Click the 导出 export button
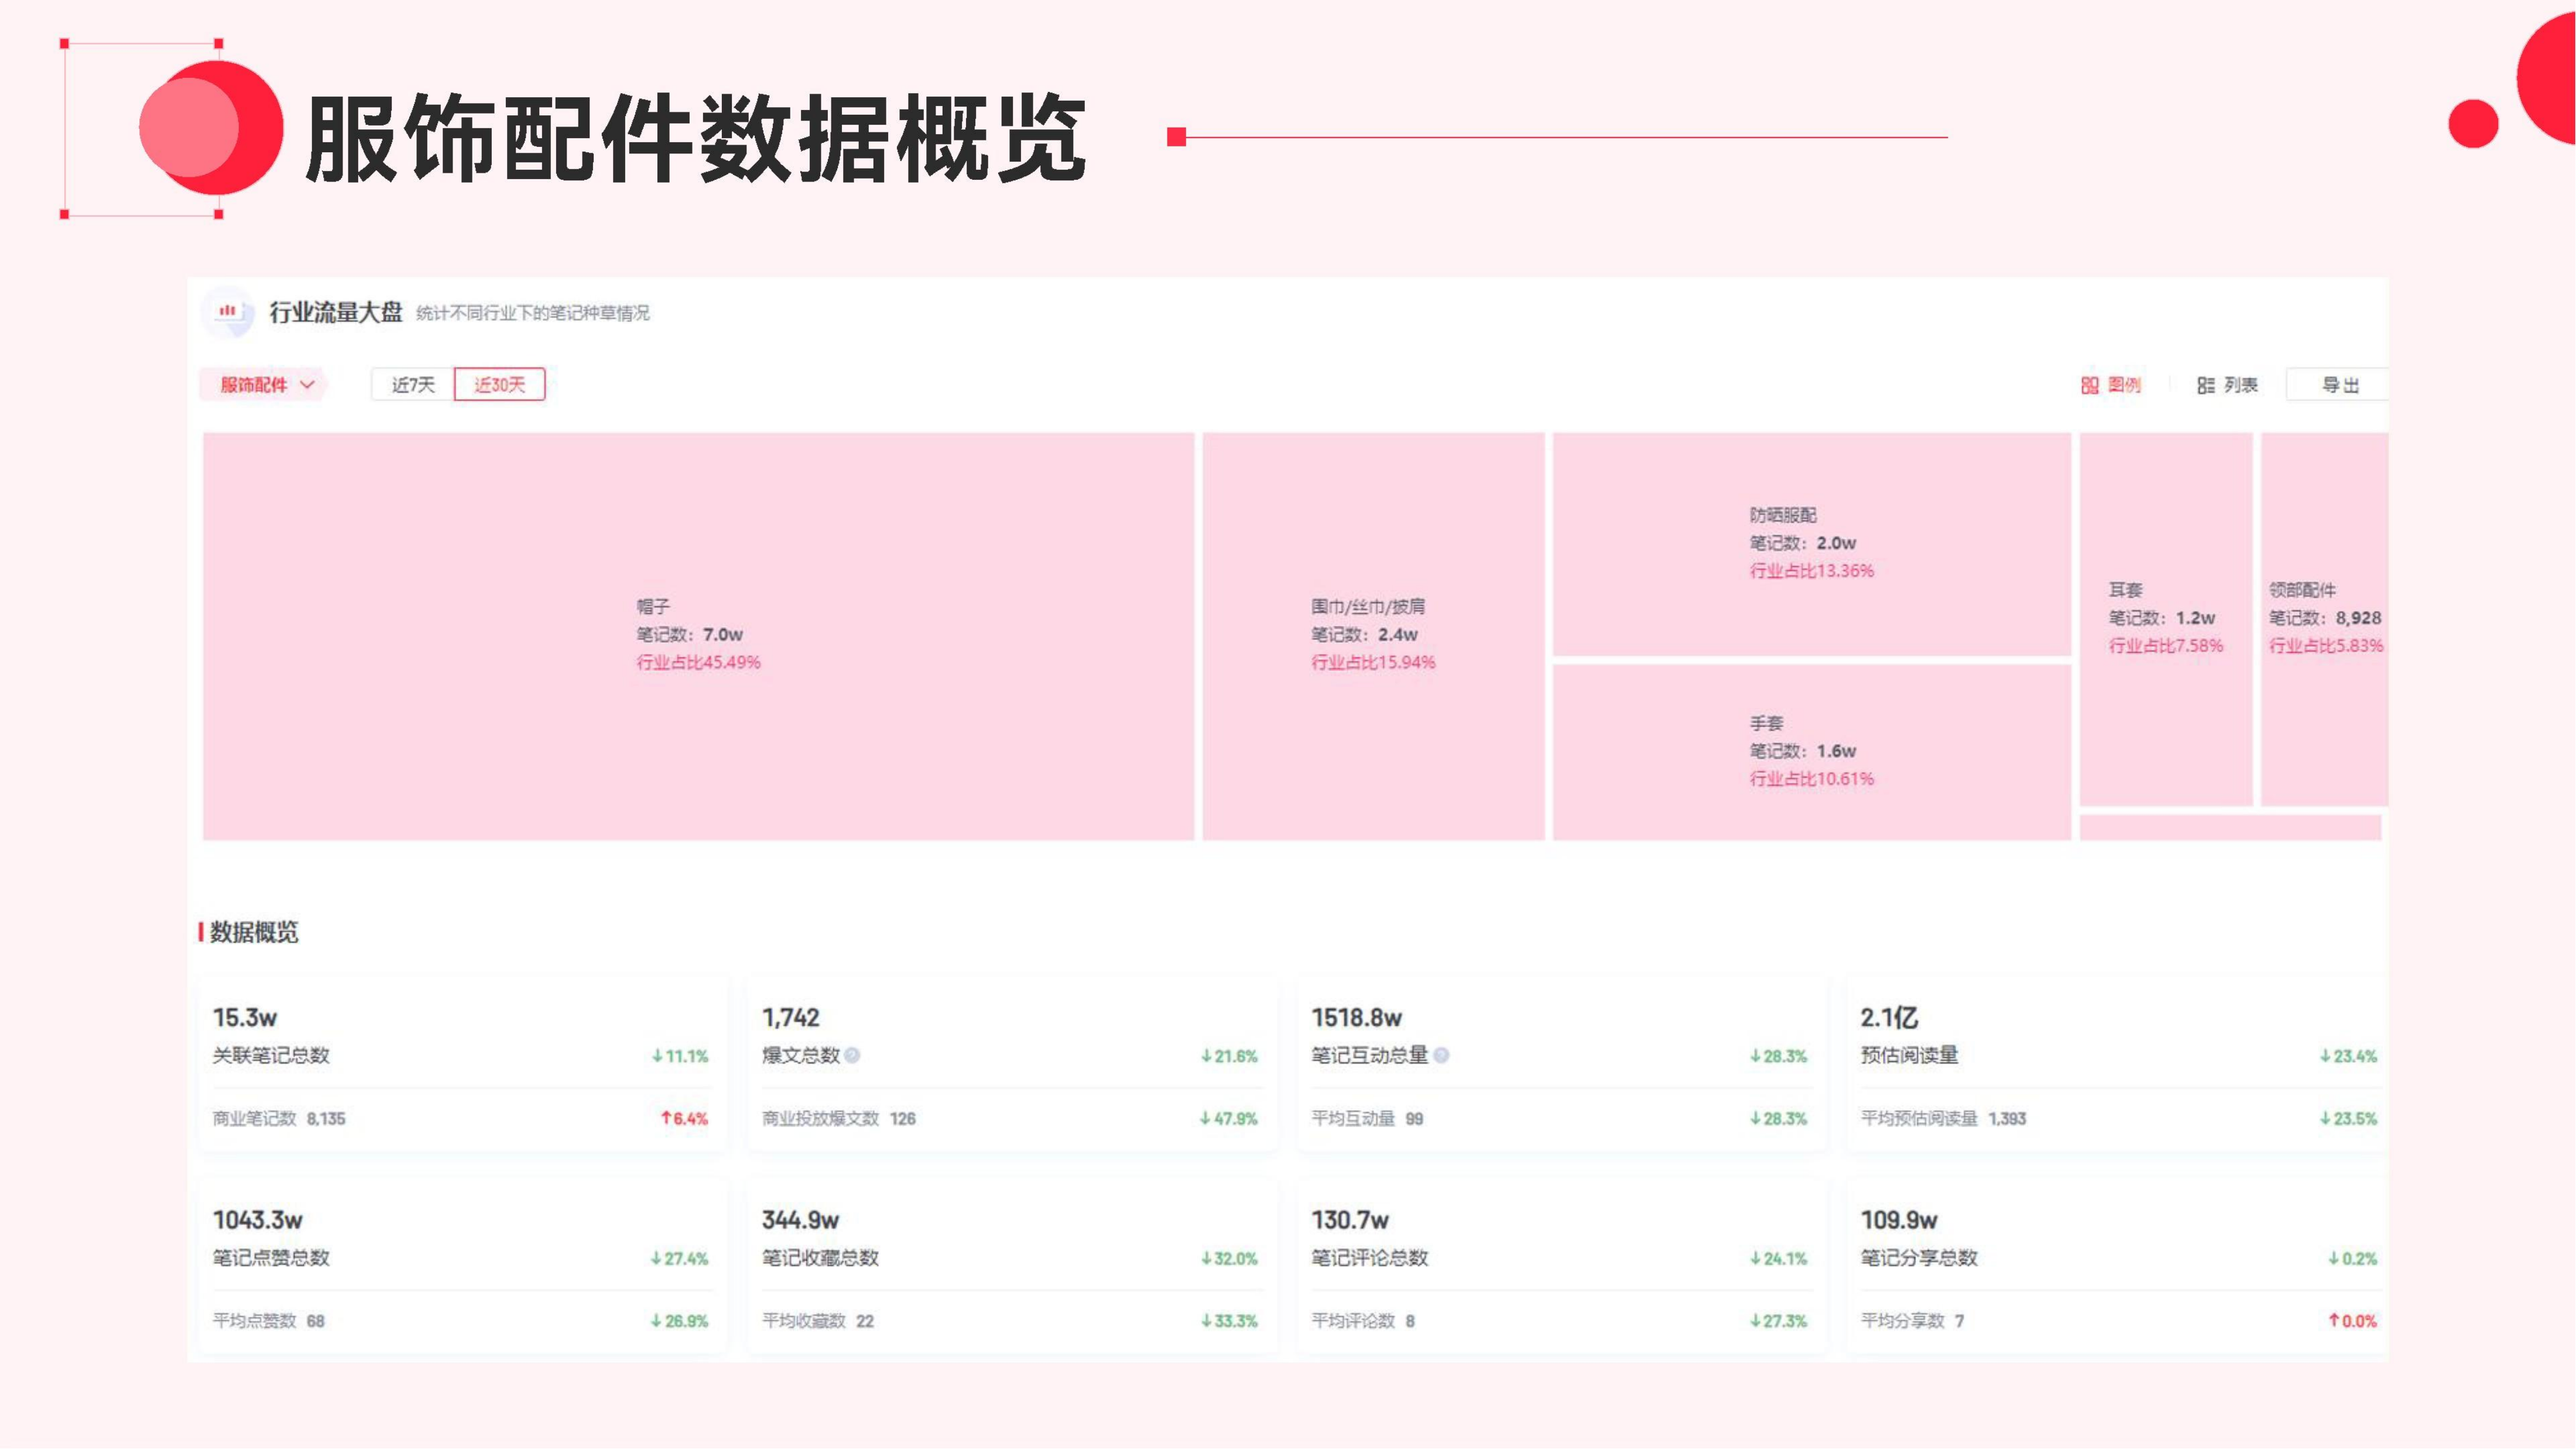The height and width of the screenshot is (1449, 2576). pos(2339,385)
